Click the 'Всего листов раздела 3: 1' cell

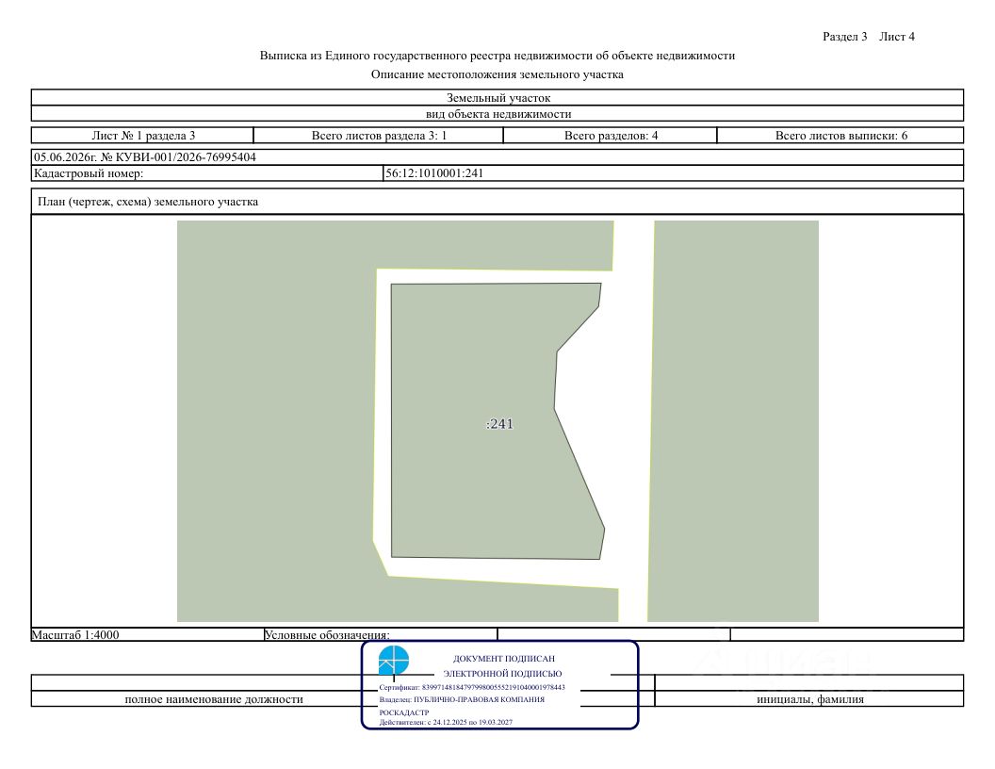pyautogui.click(x=379, y=135)
